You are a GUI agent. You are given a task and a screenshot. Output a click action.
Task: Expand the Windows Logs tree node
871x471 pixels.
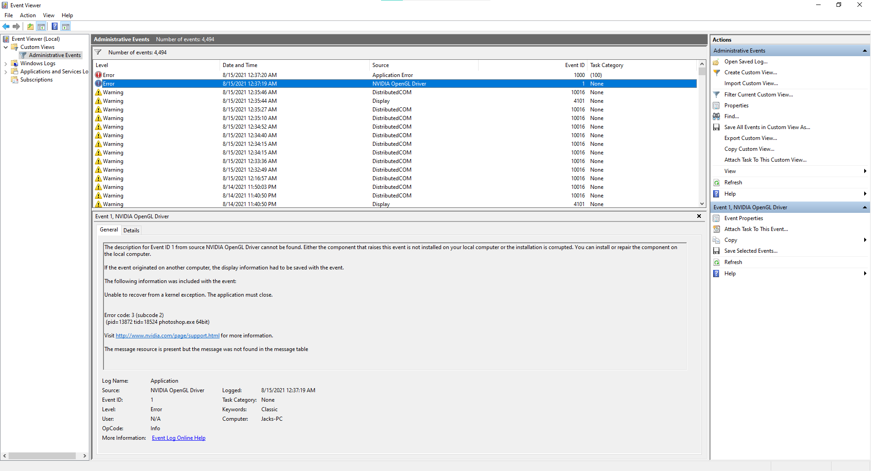5,64
